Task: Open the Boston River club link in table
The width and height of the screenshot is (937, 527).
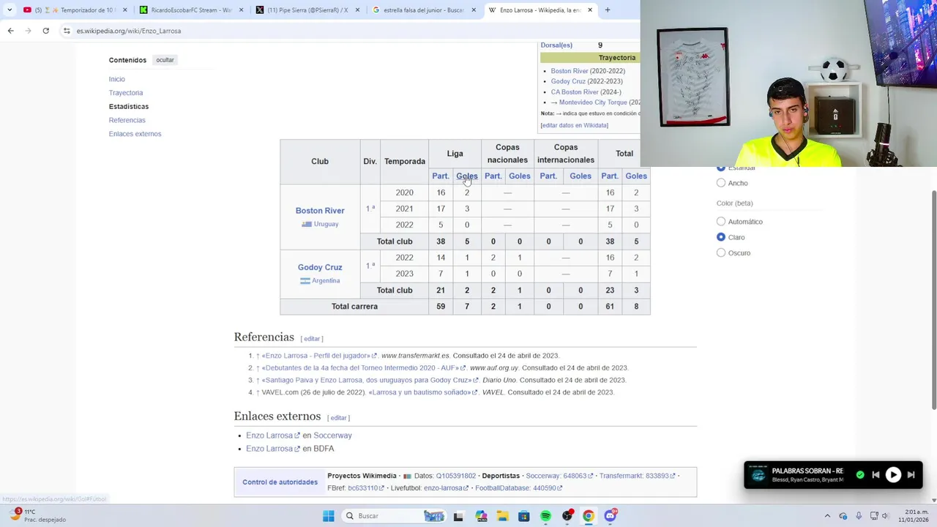Action: tap(320, 211)
